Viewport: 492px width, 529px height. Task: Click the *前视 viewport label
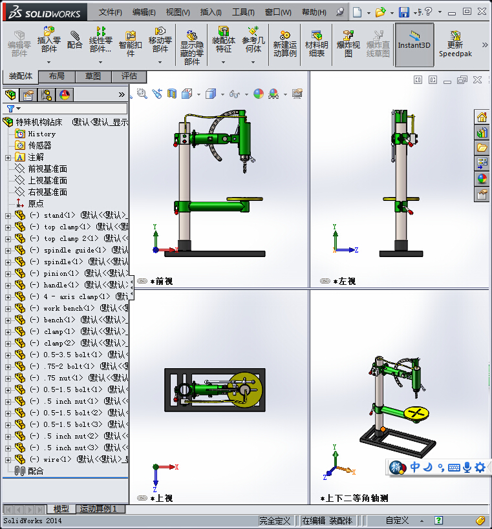pos(162,282)
